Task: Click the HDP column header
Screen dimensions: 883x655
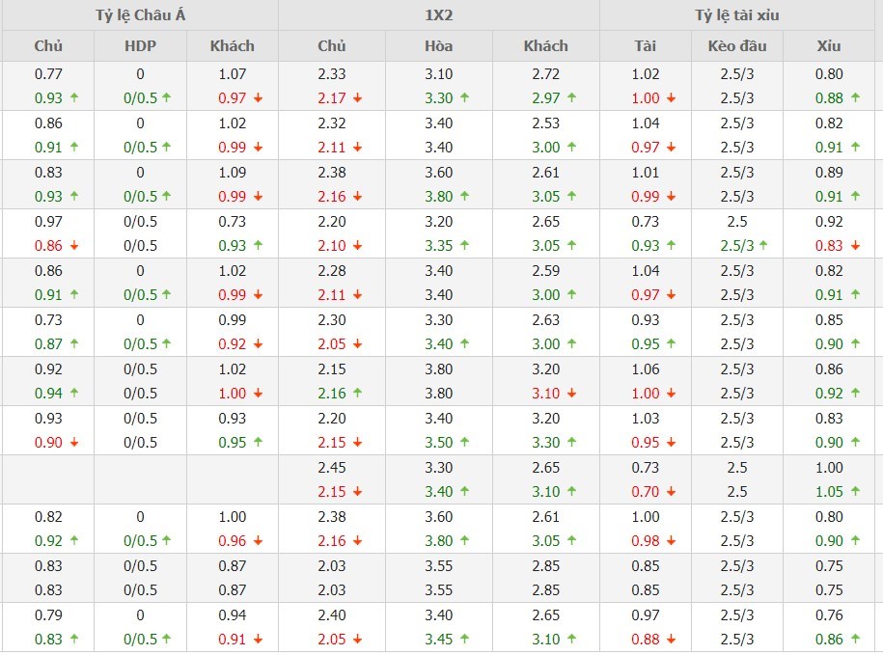Action: click(x=140, y=45)
